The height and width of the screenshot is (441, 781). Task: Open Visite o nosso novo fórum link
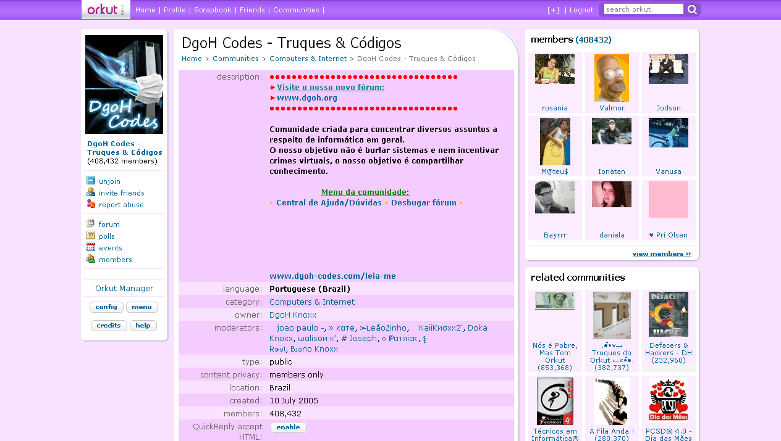(x=331, y=87)
